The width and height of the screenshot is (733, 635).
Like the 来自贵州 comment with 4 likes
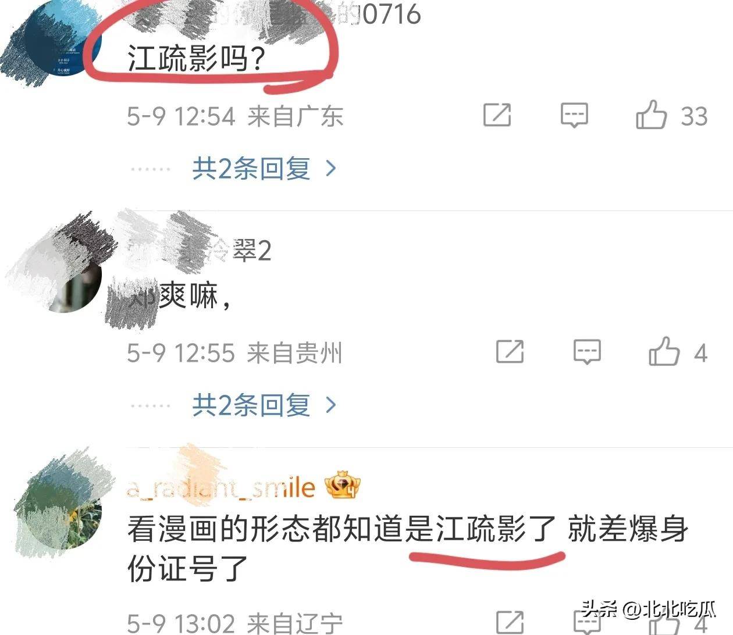pos(664,351)
